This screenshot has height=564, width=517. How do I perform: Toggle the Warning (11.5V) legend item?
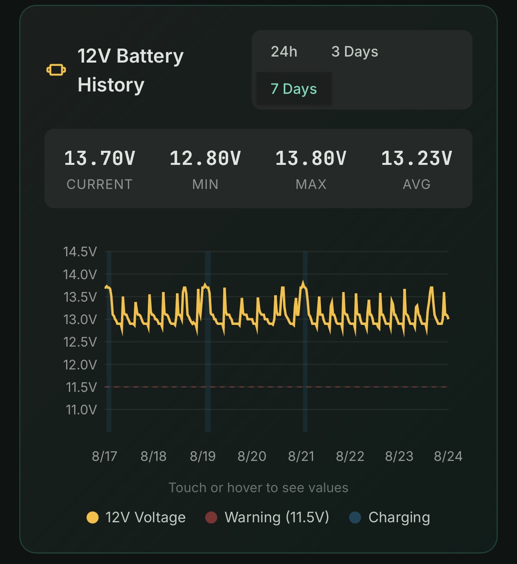(267, 517)
